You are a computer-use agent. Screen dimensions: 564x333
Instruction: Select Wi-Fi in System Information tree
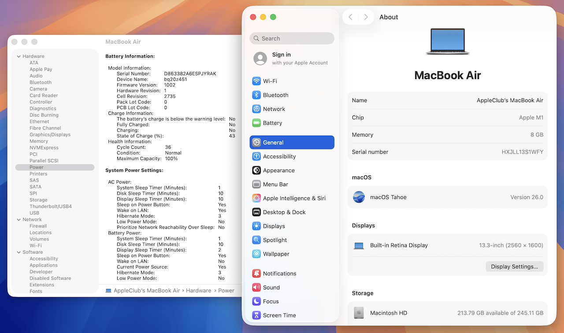point(36,246)
